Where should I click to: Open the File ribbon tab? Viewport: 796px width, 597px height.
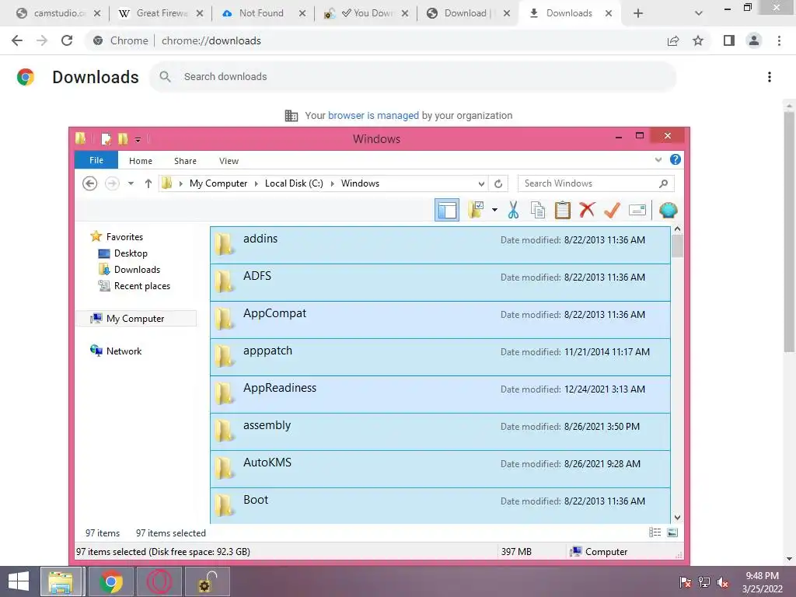(x=96, y=160)
